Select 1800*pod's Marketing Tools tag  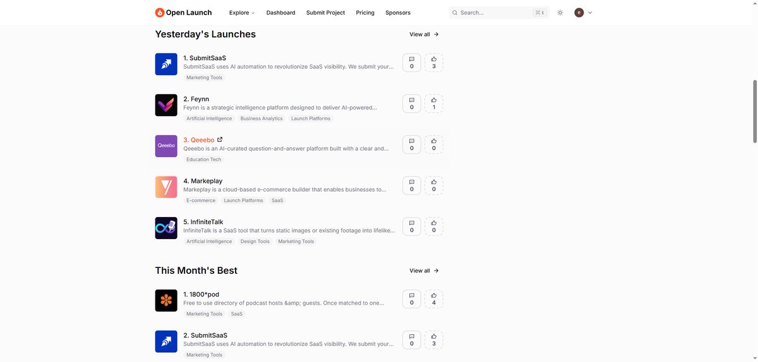(x=204, y=314)
